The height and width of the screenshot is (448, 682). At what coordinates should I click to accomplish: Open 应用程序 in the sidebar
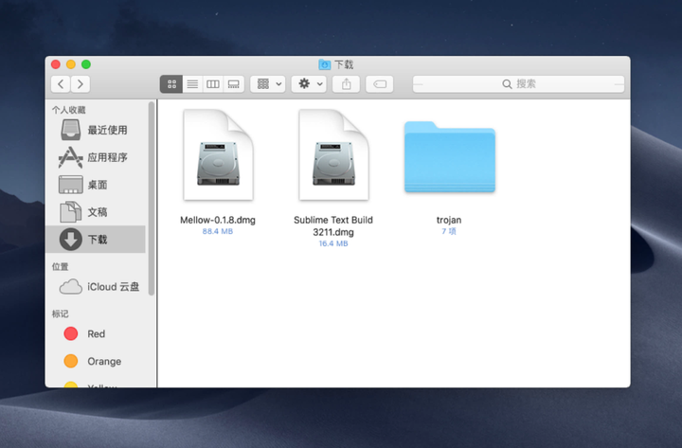(106, 157)
